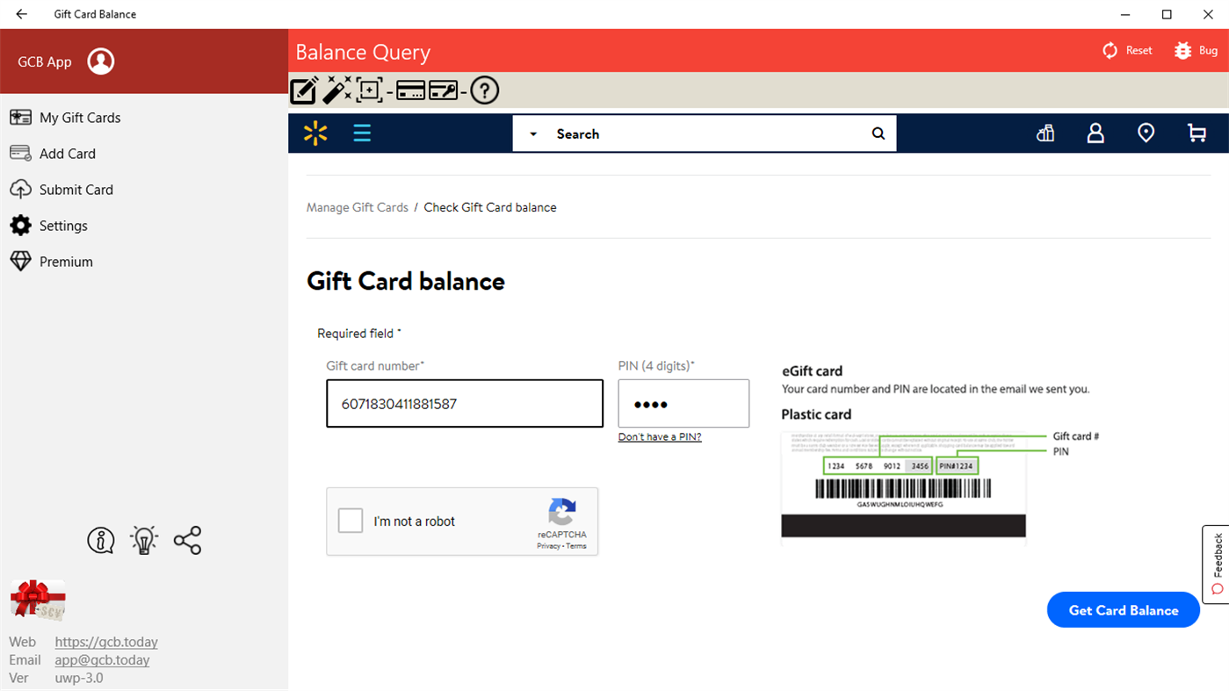Click the Walmart spark logo
Viewport: 1229px width, 691px height.
point(314,133)
